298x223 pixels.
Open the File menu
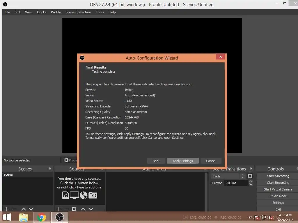click(7, 12)
